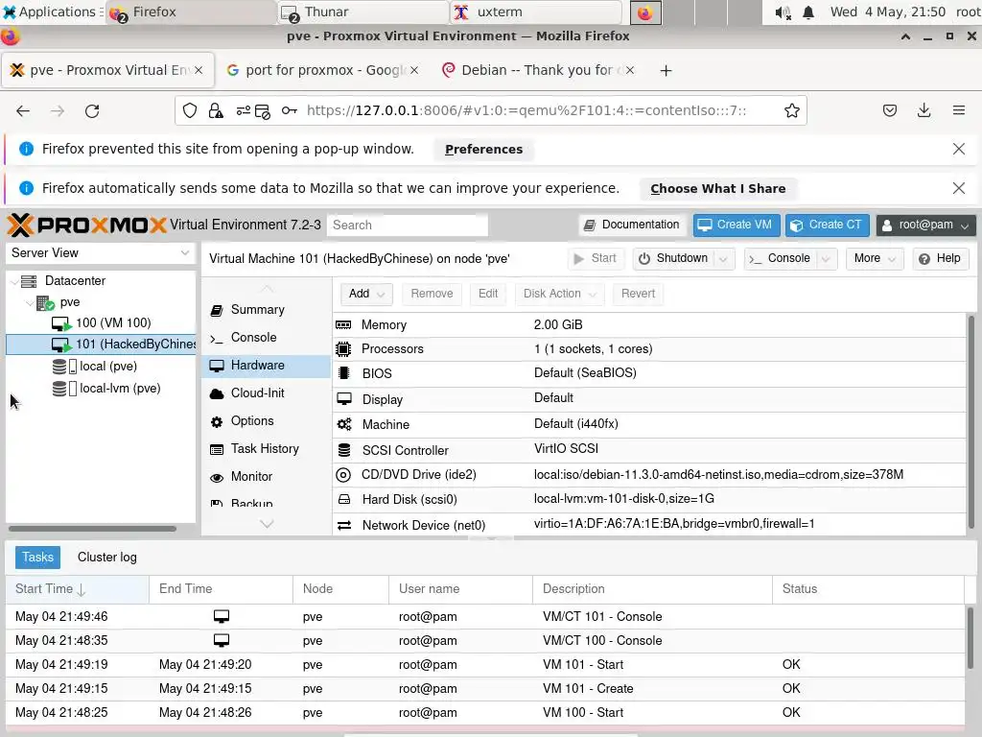Open the root@pam user menu
Image resolution: width=982 pixels, height=737 pixels.
(x=925, y=225)
